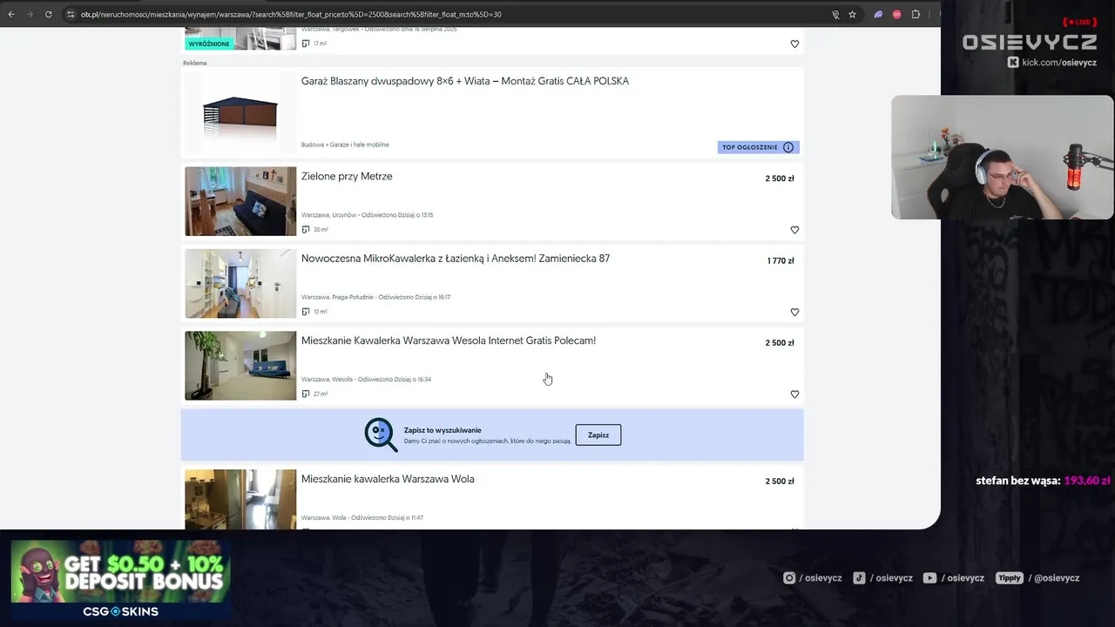Image resolution: width=1115 pixels, height=627 pixels.
Task: Favorite the Zielone przy Metrze listing
Action: tap(794, 230)
